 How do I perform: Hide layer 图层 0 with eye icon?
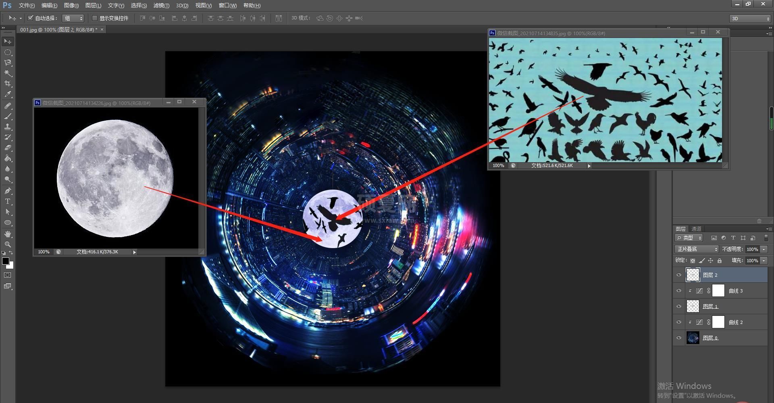point(679,338)
